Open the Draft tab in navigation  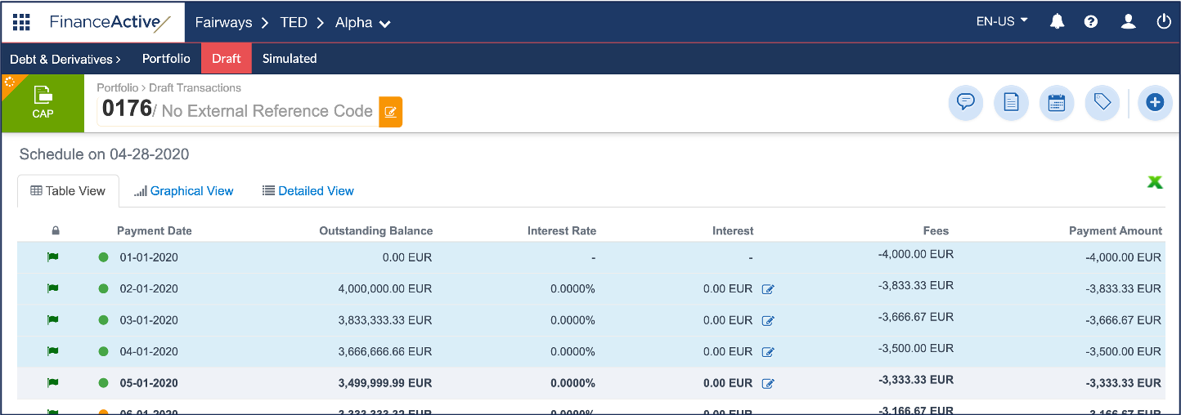(x=227, y=59)
